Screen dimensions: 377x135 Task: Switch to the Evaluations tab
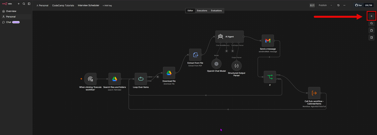[x=216, y=10]
